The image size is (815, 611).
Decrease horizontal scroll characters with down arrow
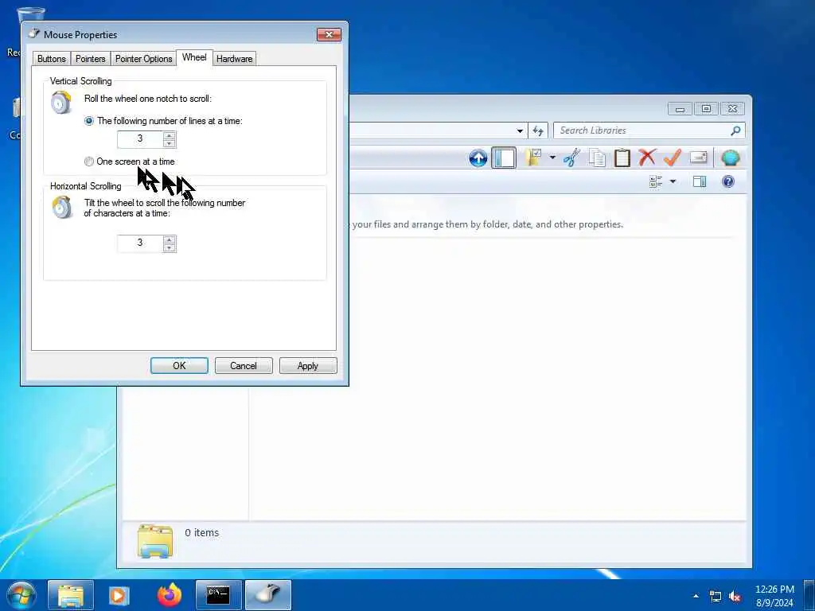pyautogui.click(x=170, y=248)
